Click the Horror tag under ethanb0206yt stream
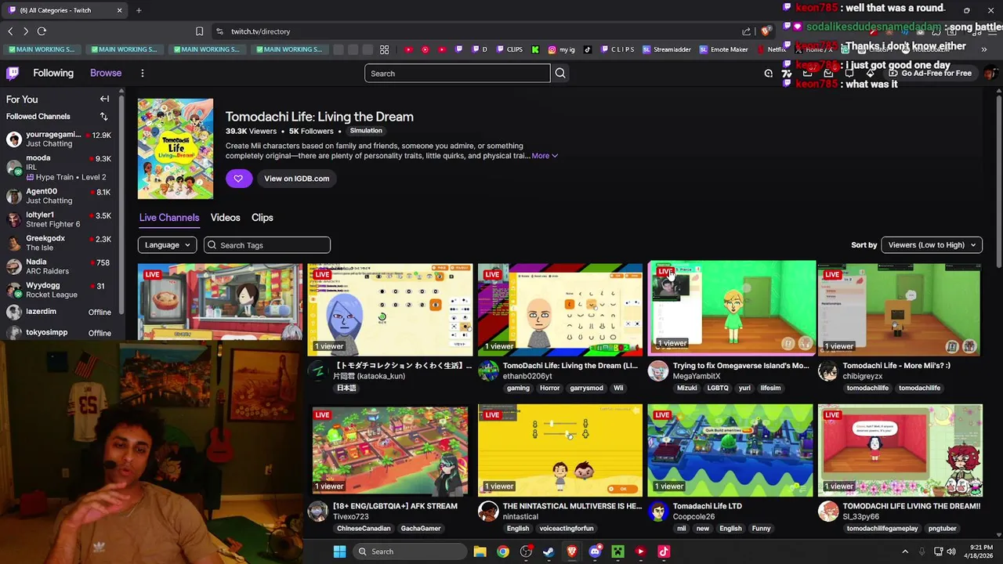The width and height of the screenshot is (1003, 564). pos(550,388)
